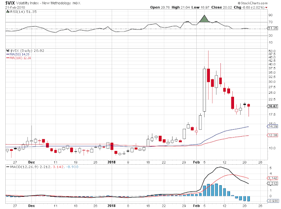Click the 14.39 MA(50) axis label
281x209 pixels.
pos(273,126)
